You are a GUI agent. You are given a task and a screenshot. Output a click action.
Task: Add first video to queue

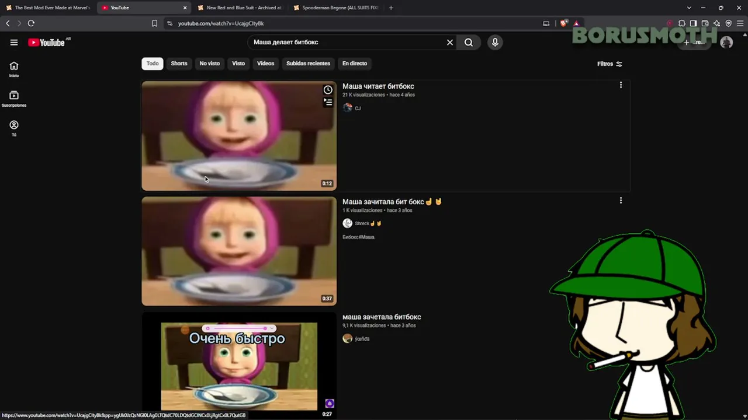(328, 102)
